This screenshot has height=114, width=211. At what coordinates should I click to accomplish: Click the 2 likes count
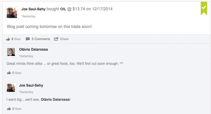coord(16,39)
